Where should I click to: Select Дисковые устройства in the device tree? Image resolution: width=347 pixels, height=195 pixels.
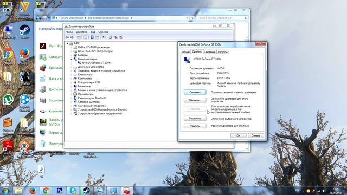coord(91,67)
